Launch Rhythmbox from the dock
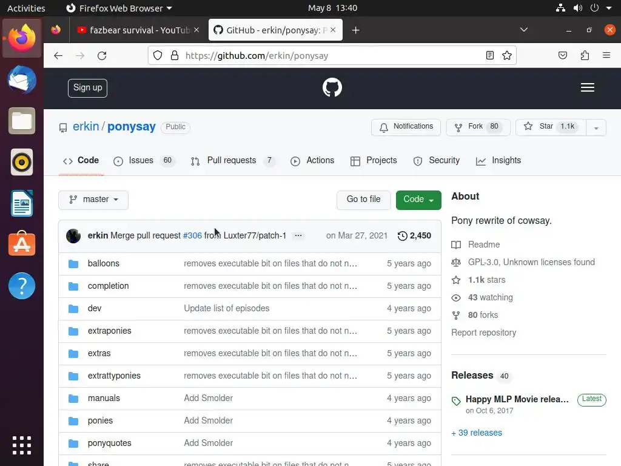621x466 pixels. point(22,162)
